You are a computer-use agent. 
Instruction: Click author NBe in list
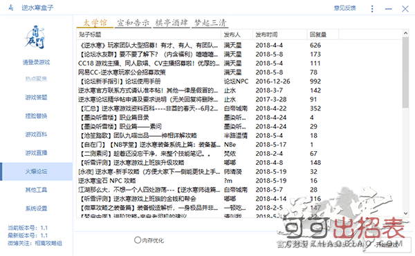click(230, 145)
